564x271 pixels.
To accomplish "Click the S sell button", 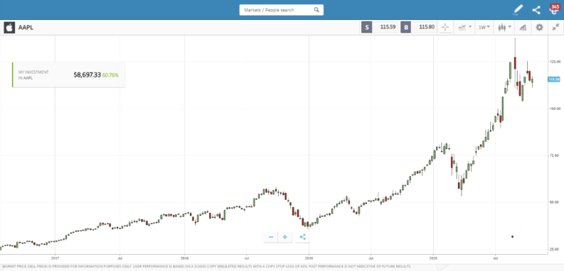I will [x=366, y=28].
